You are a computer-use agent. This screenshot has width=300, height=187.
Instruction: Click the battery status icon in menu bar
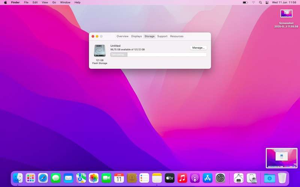pyautogui.click(x=245, y=3)
